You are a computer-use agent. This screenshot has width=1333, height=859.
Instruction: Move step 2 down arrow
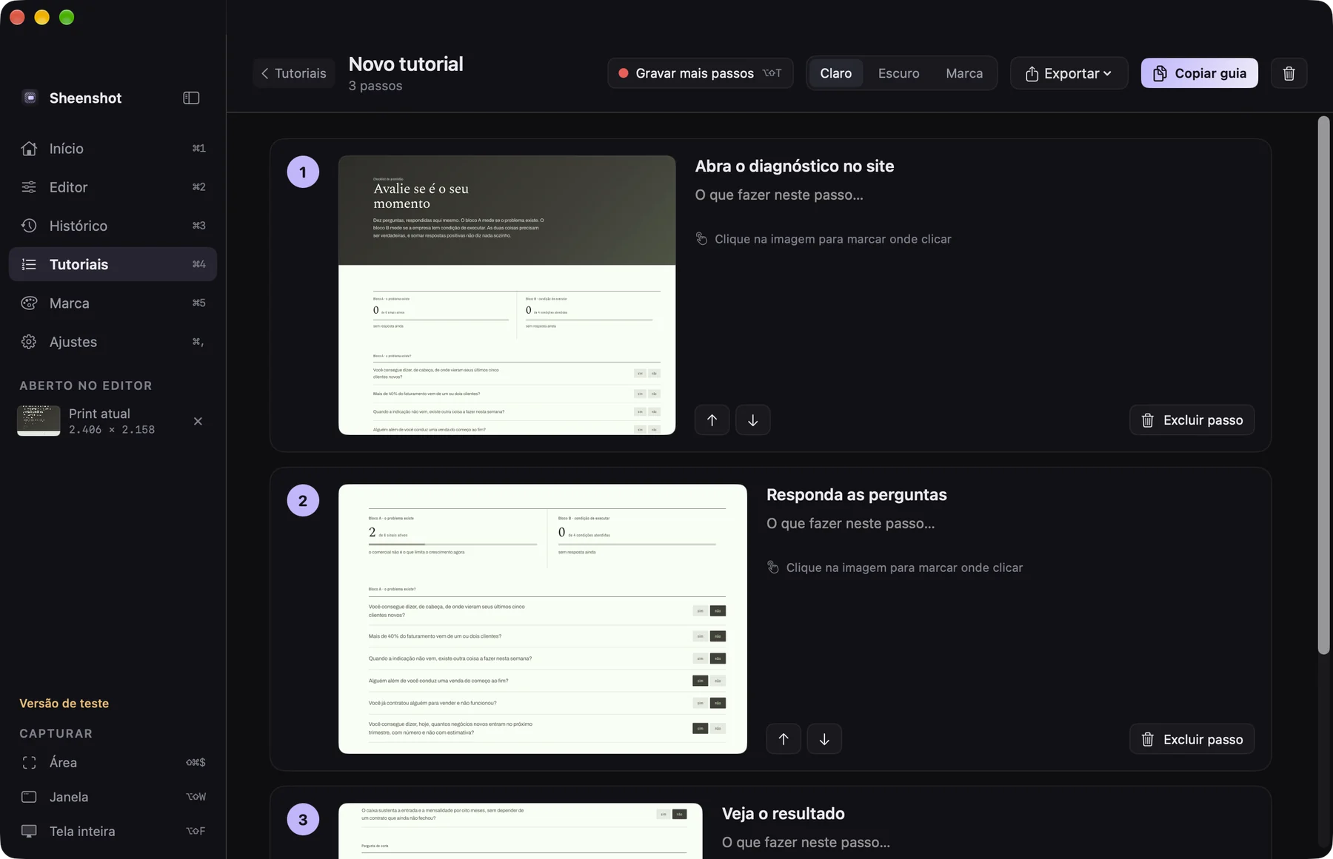(824, 739)
